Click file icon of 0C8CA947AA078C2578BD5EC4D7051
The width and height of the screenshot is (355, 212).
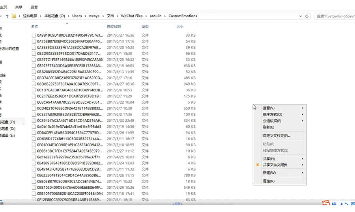tap(34, 102)
